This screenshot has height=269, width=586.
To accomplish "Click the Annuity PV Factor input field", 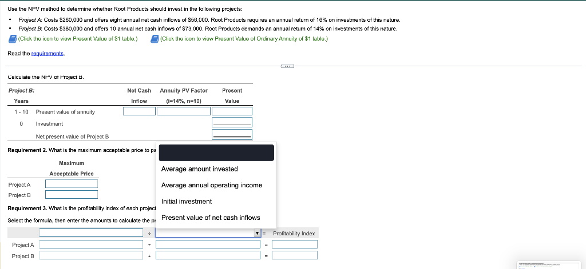I will pyautogui.click(x=184, y=111).
